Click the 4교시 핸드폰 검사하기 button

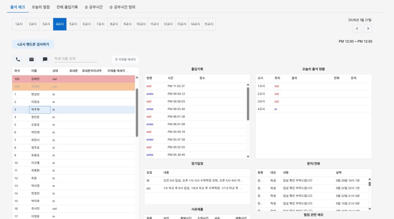(x=33, y=44)
